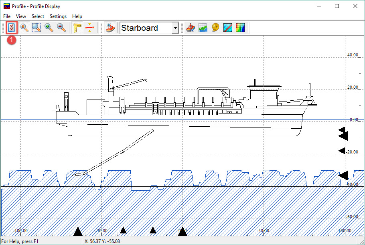The image size is (365, 245).
Task: Open the Settings menu
Action: point(58,16)
